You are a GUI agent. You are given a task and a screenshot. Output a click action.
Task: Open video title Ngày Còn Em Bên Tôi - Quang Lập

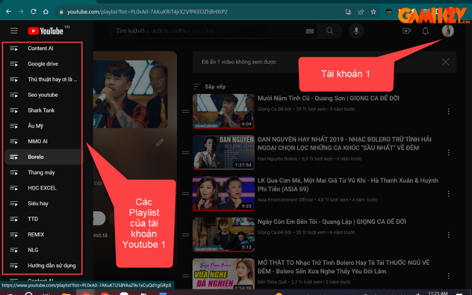[x=332, y=222]
